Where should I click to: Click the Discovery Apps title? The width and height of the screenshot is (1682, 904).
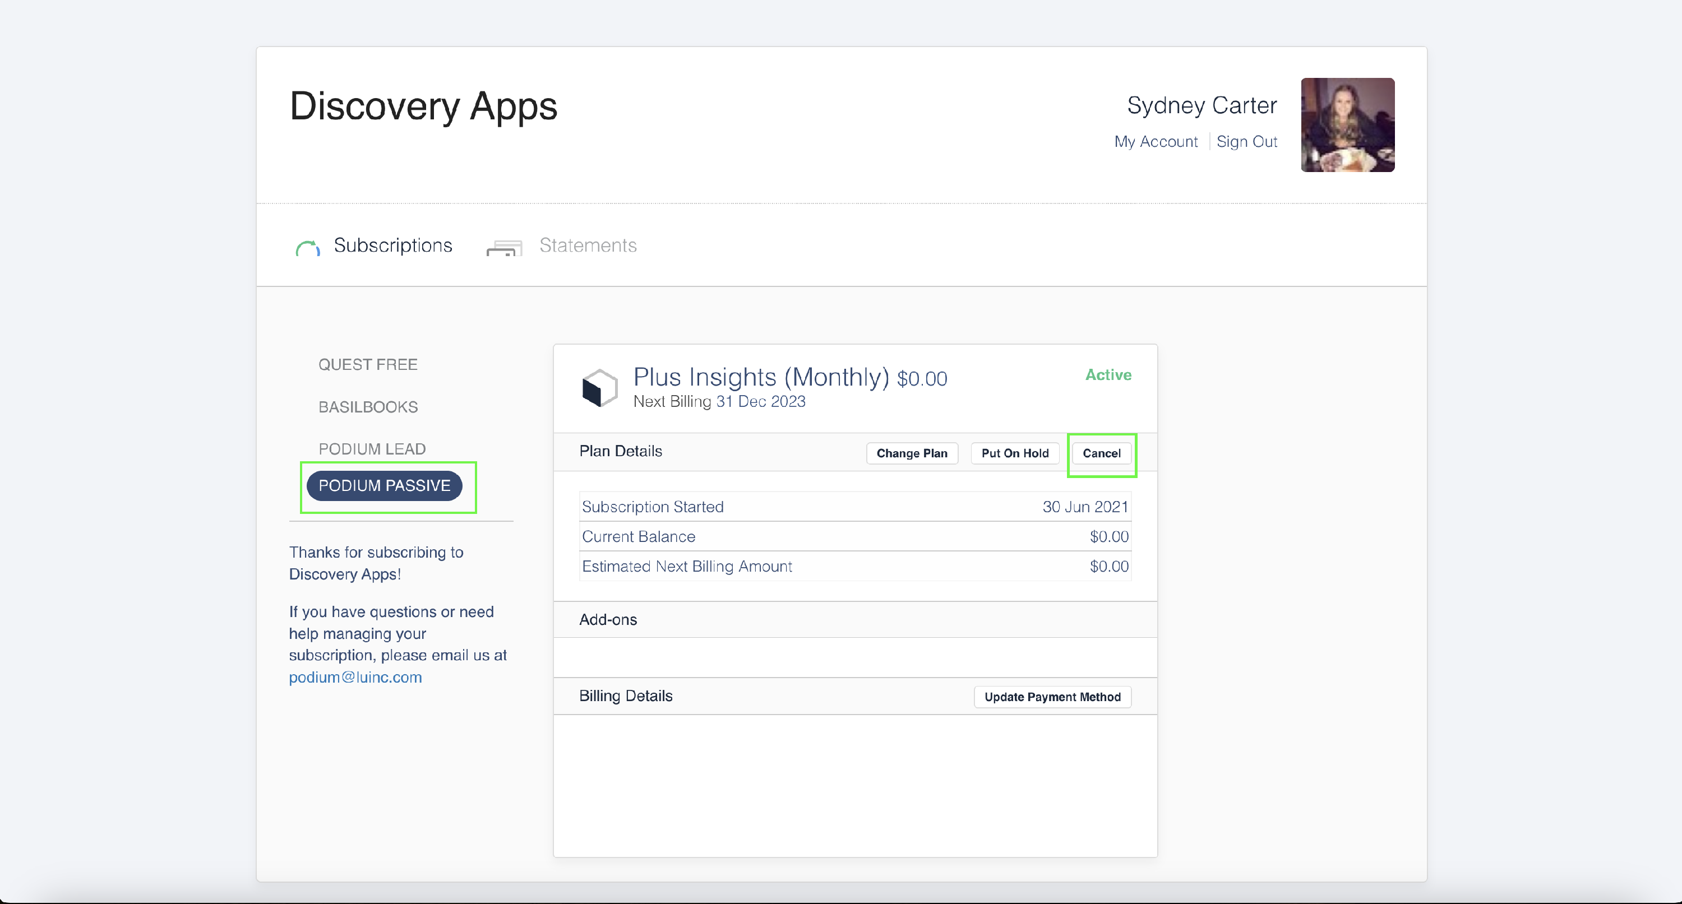point(423,106)
